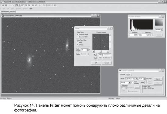Open the Medium dropdown in Screen Stretch

click(159, 29)
